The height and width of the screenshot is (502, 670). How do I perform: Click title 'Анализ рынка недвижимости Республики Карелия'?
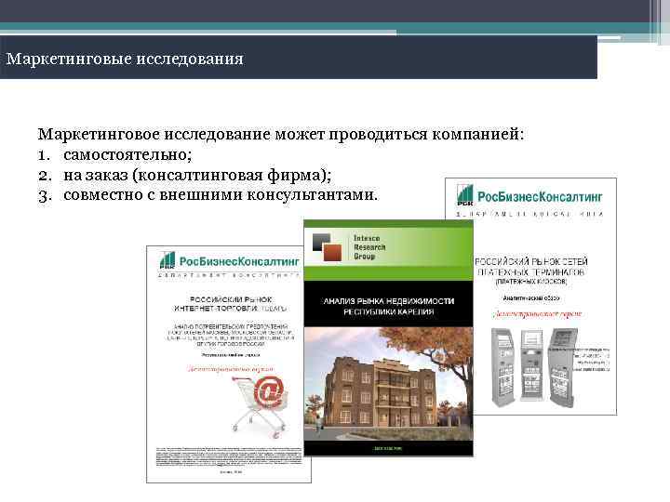388,306
